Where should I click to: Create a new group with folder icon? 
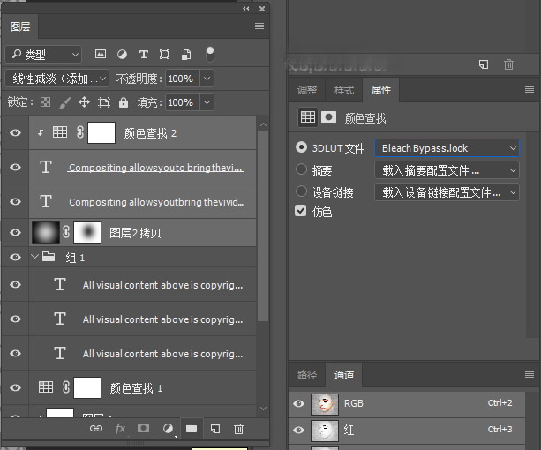(191, 429)
